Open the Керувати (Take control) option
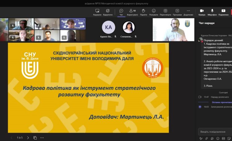The height and width of the screenshot is (141, 232). (x=97, y=12)
